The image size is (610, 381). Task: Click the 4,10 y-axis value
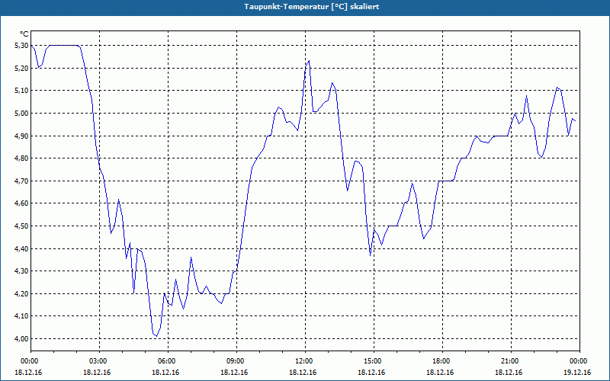coord(22,316)
